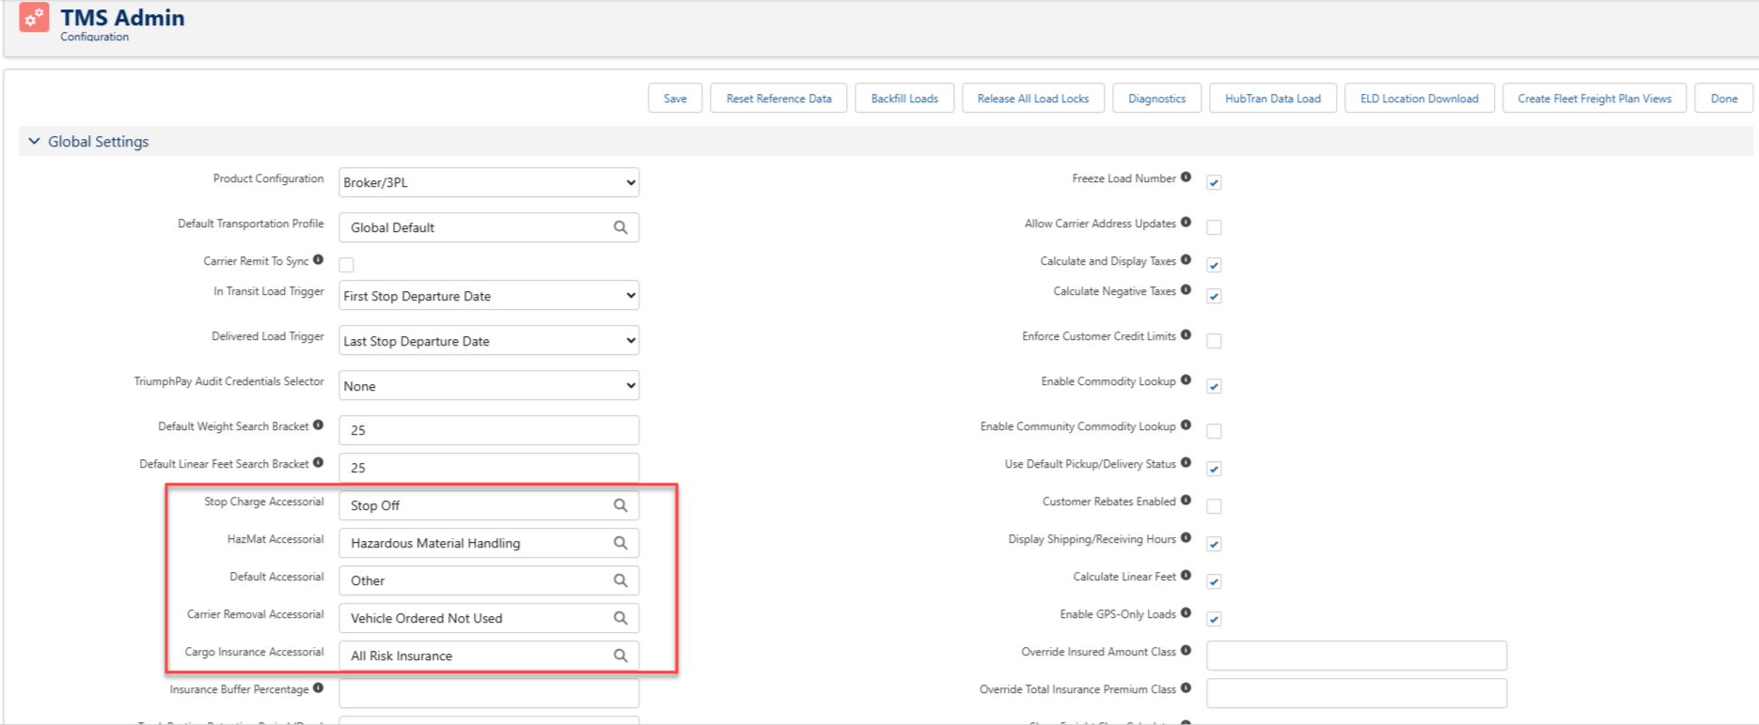Click ELD Location Download button
1759x725 pixels.
(x=1420, y=99)
